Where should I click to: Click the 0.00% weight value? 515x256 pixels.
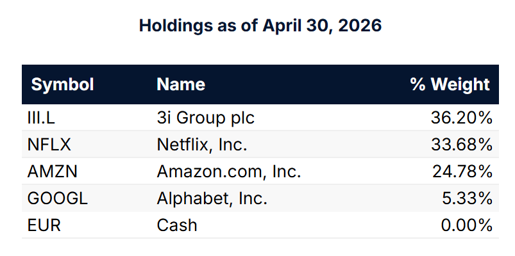pos(467,225)
